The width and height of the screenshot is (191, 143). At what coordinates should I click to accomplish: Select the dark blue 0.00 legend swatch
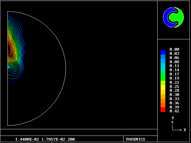(x=163, y=52)
